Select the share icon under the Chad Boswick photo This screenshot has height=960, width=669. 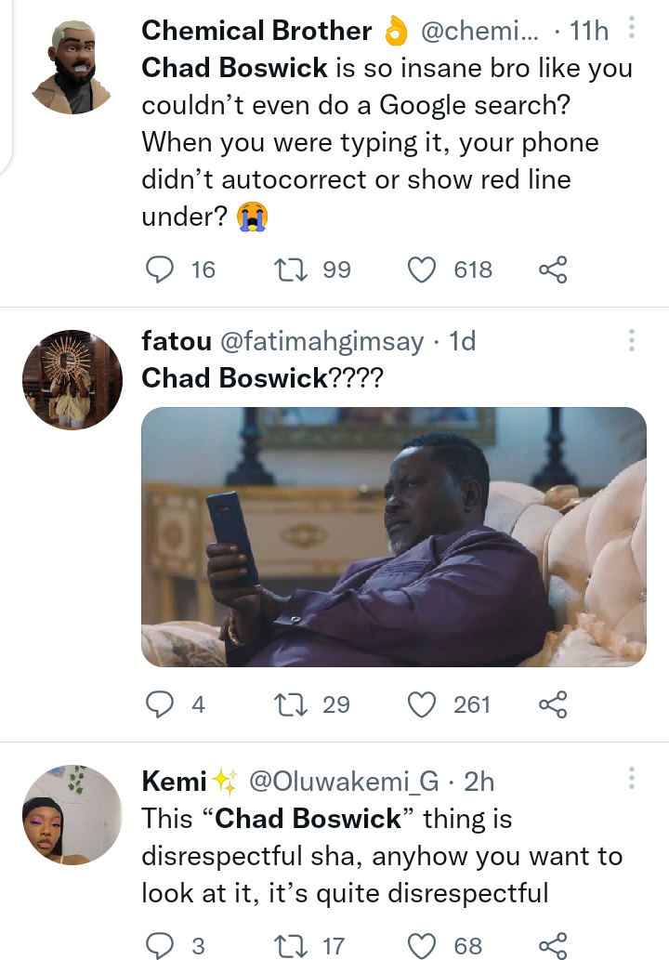click(x=552, y=704)
